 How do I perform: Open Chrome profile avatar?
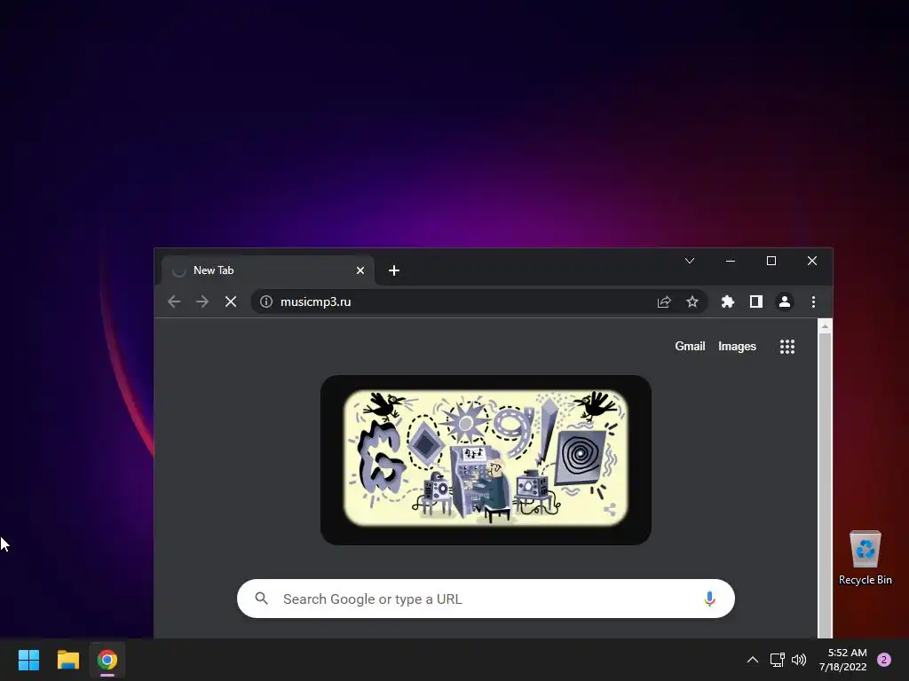tap(785, 301)
